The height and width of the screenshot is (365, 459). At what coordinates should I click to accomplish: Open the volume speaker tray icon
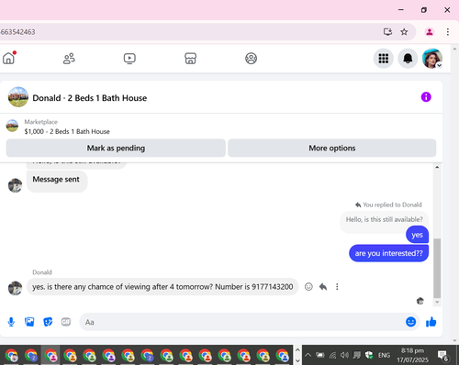(344, 355)
